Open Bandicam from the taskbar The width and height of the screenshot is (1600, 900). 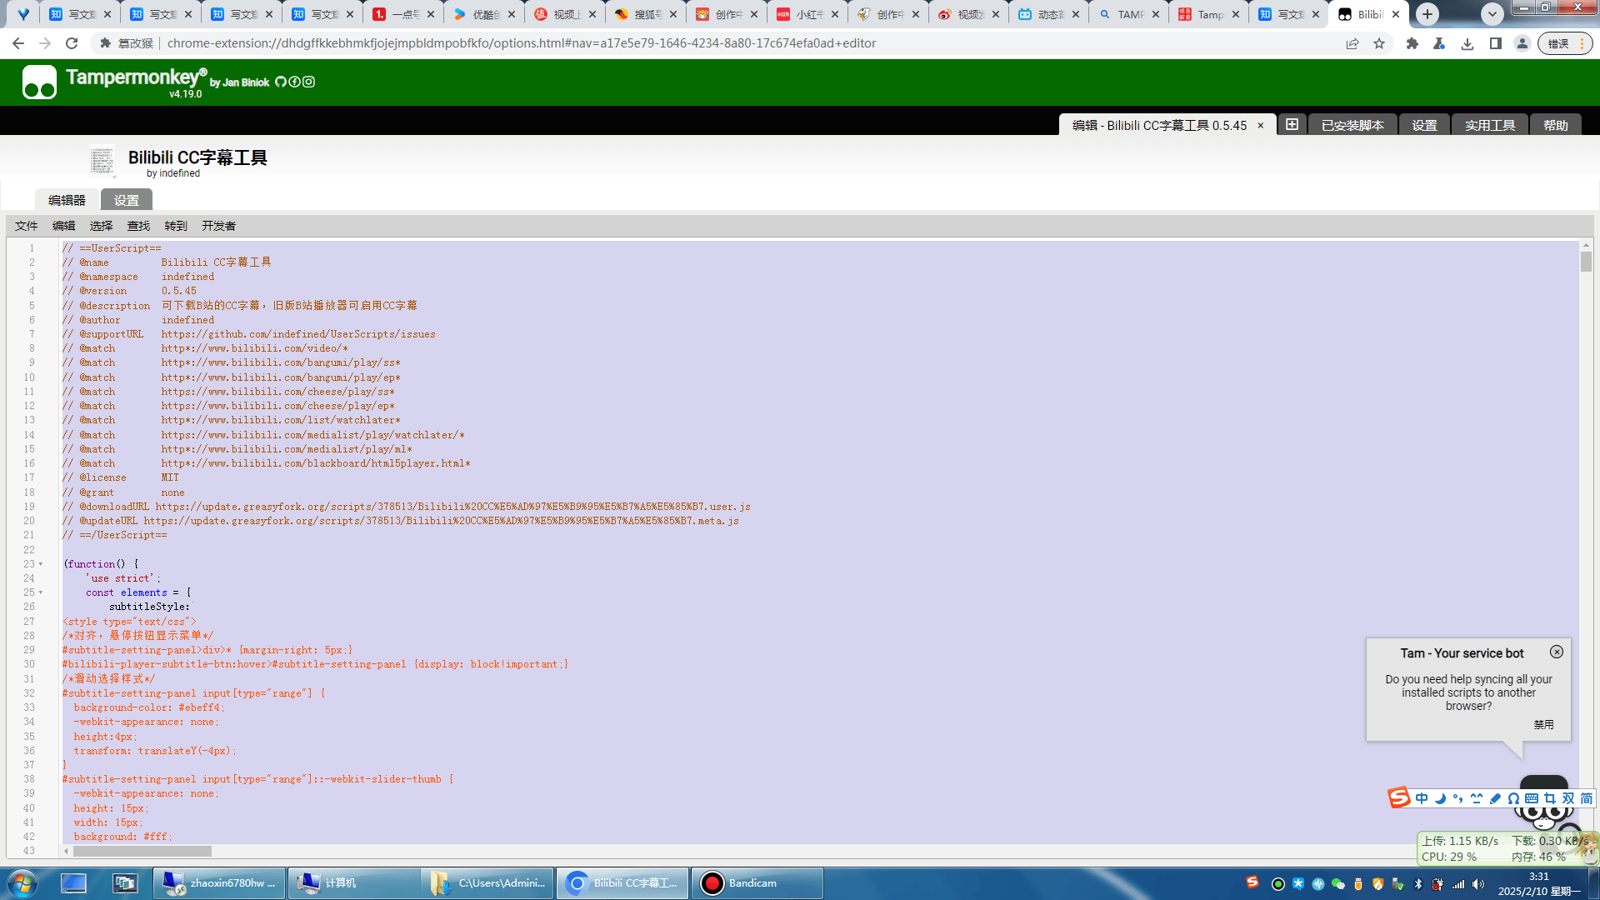(757, 883)
